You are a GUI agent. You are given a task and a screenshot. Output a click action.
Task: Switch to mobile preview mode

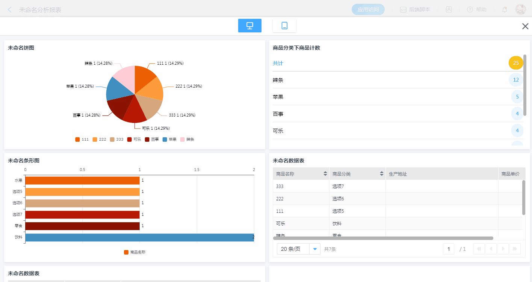[284, 26]
